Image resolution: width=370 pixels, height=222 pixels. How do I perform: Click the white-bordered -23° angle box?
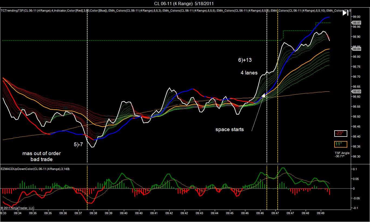click(x=341, y=134)
